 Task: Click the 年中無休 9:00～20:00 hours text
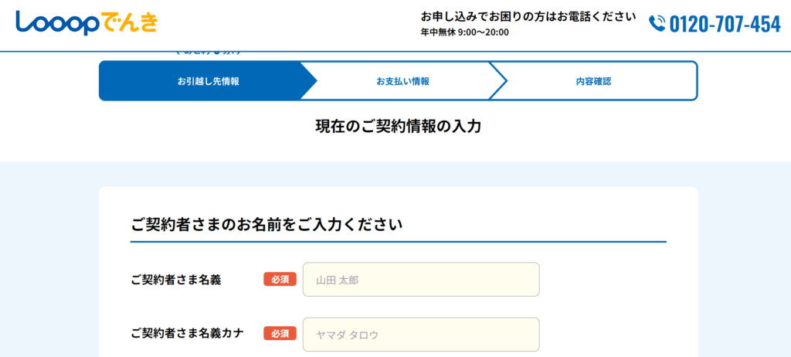(x=464, y=32)
